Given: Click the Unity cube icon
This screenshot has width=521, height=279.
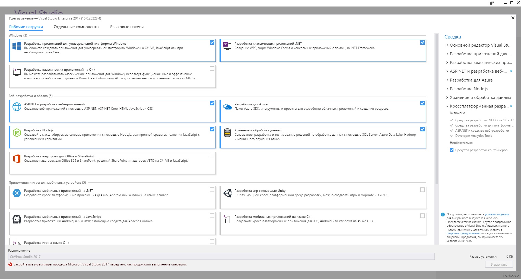Looking at the screenshot, I should (227, 193).
